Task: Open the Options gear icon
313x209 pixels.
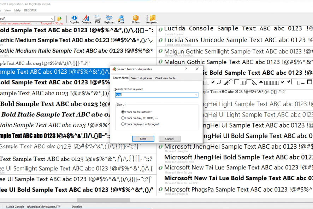Action: (136, 19)
